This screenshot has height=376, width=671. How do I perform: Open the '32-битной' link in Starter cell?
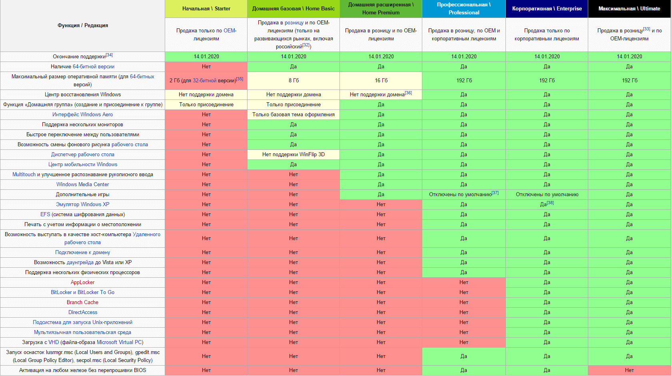[204, 80]
